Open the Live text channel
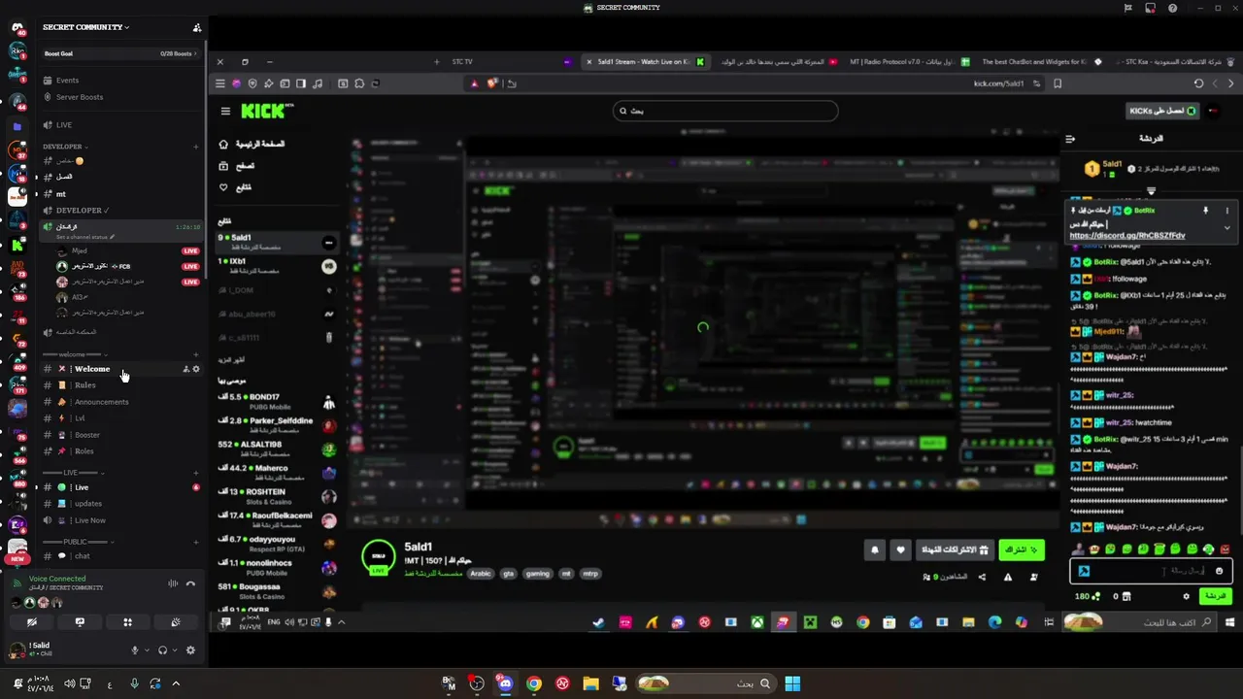1243x699 pixels. 120,487
